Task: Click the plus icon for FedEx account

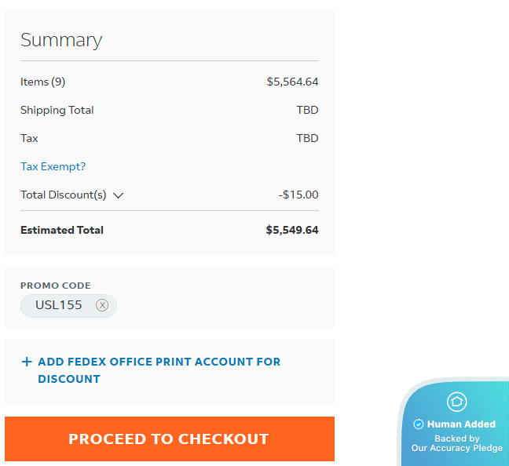Action: pyautogui.click(x=27, y=362)
